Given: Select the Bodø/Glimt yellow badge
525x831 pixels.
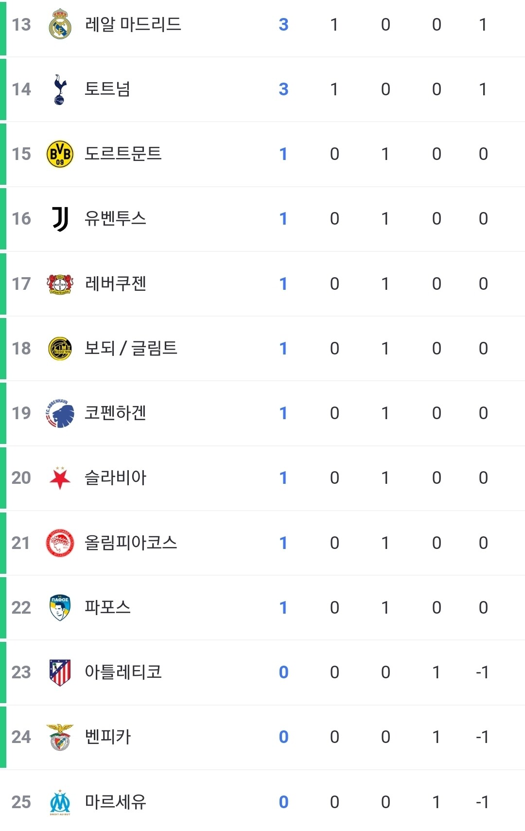Looking at the screenshot, I should coord(60,348).
